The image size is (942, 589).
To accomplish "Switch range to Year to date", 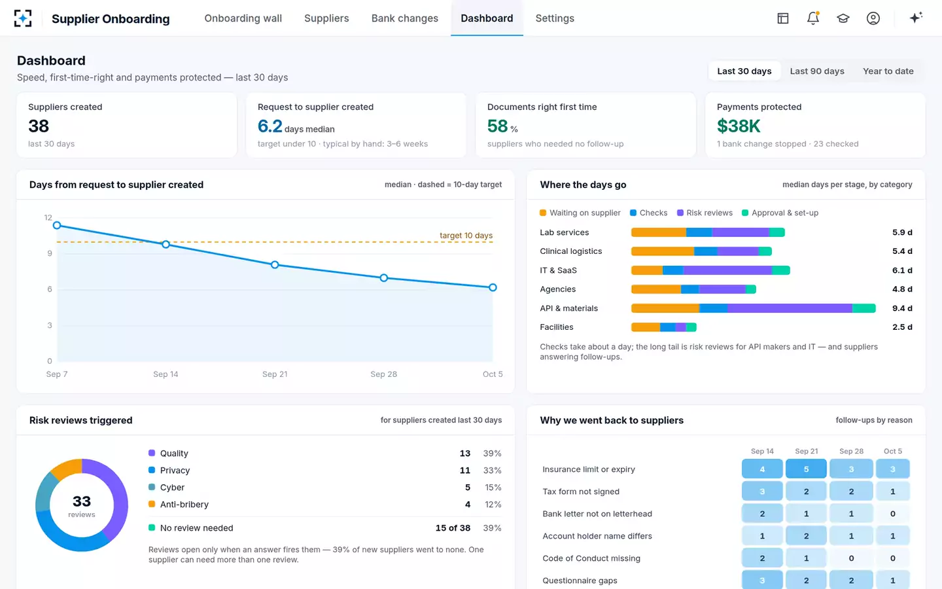I will coord(888,71).
